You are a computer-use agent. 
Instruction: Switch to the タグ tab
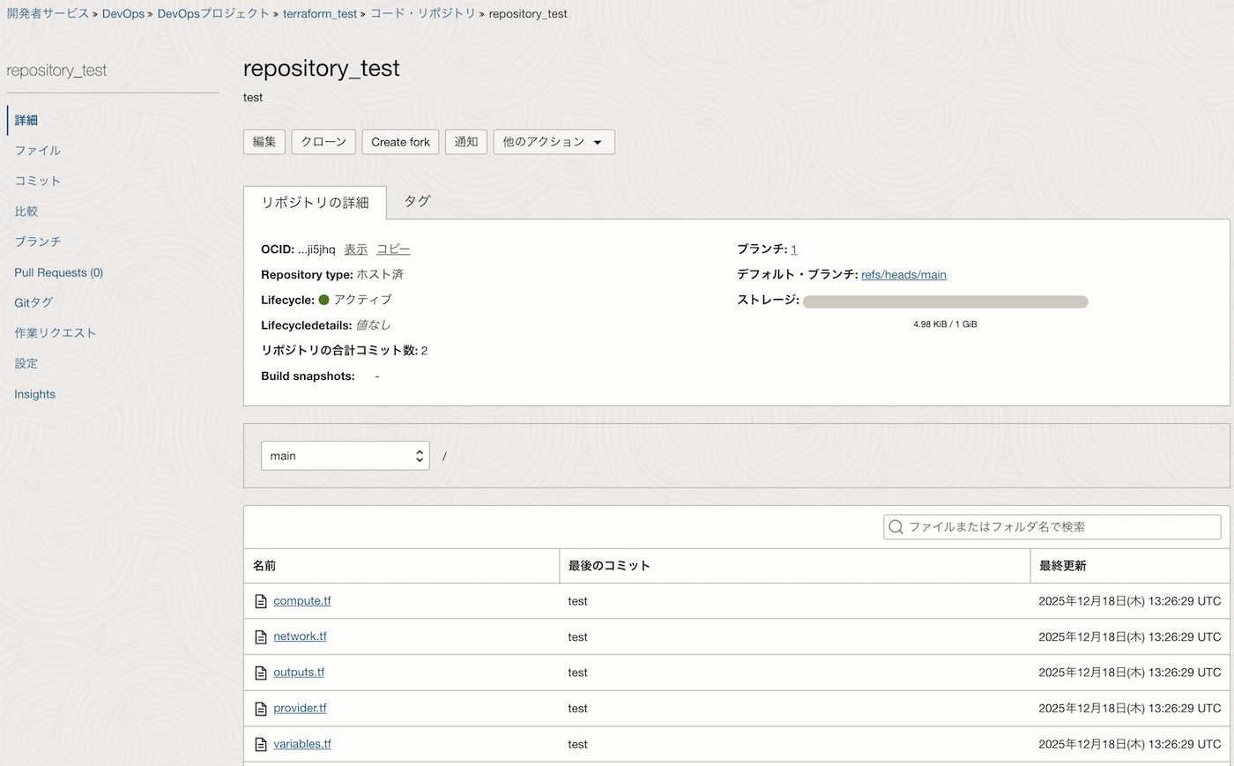coord(417,202)
